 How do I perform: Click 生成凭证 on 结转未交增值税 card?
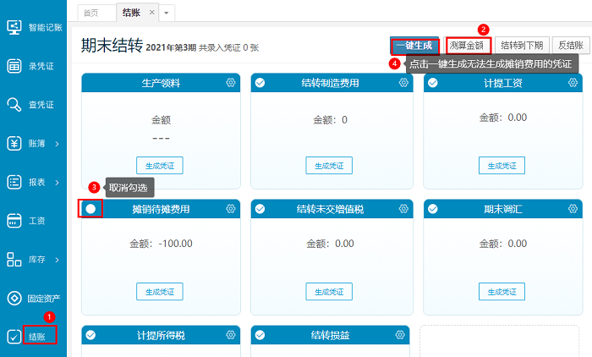pos(331,291)
